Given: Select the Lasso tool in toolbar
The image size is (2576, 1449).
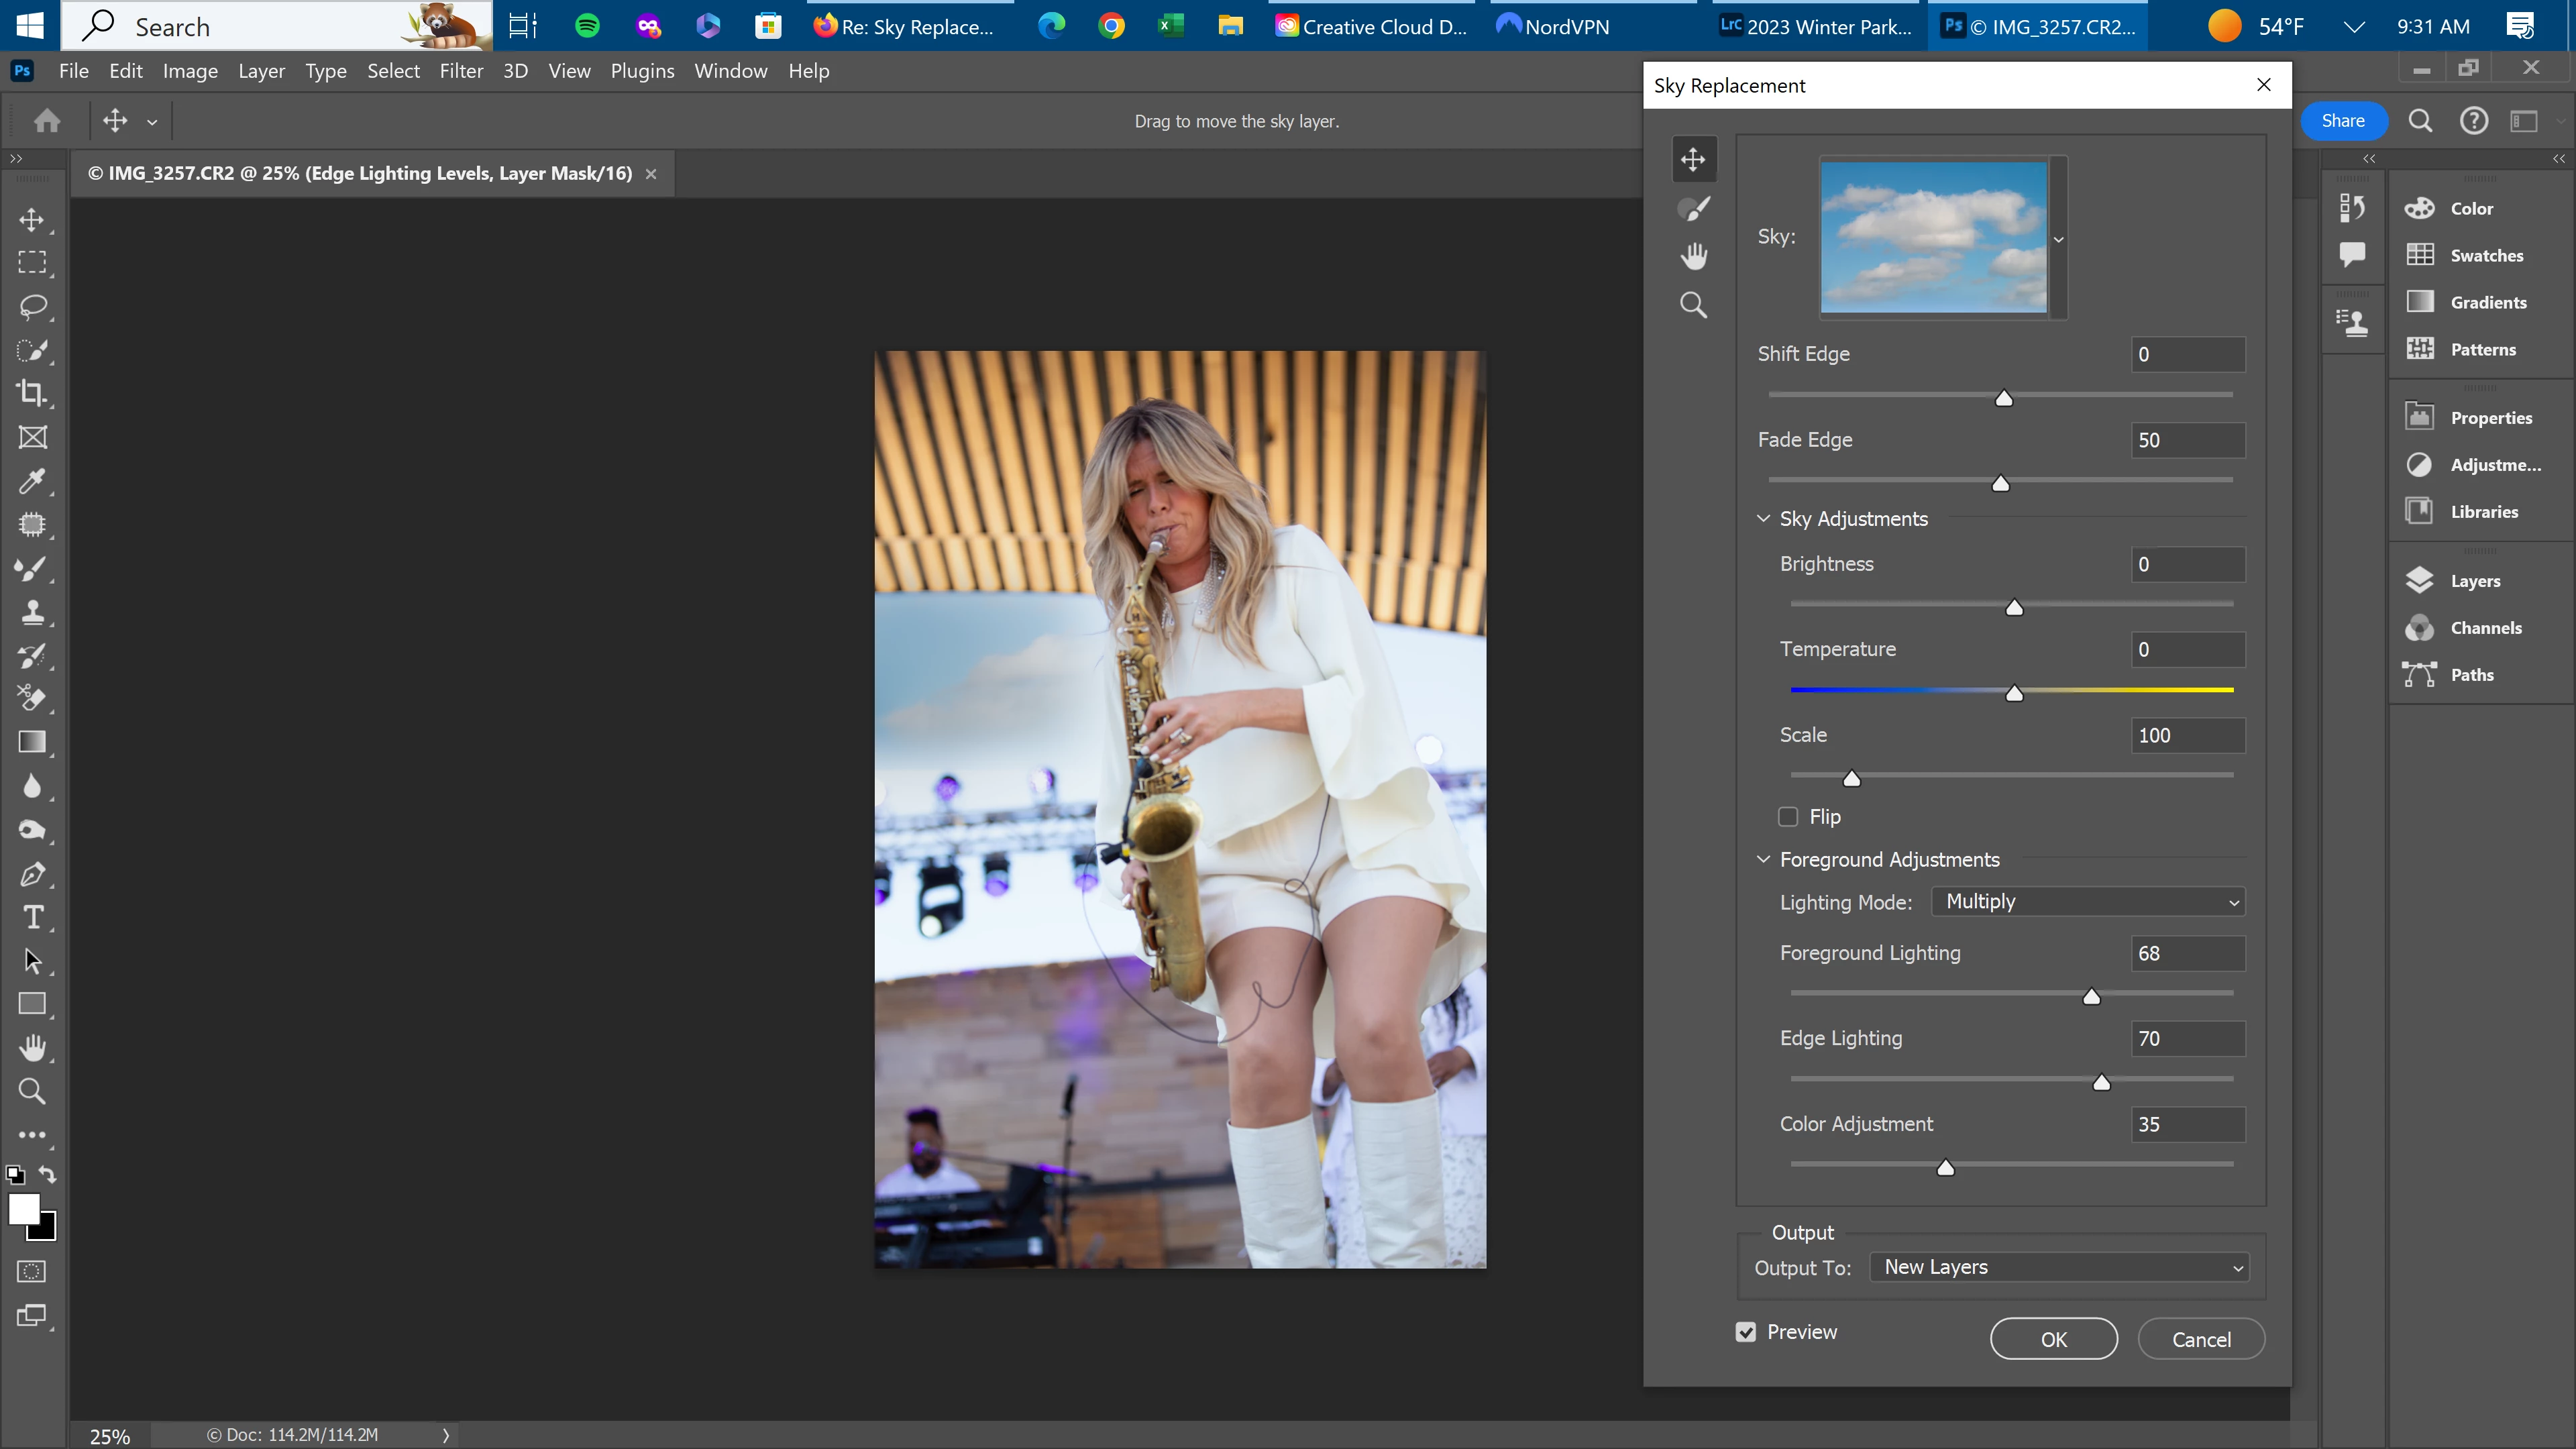Looking at the screenshot, I should click(x=32, y=306).
